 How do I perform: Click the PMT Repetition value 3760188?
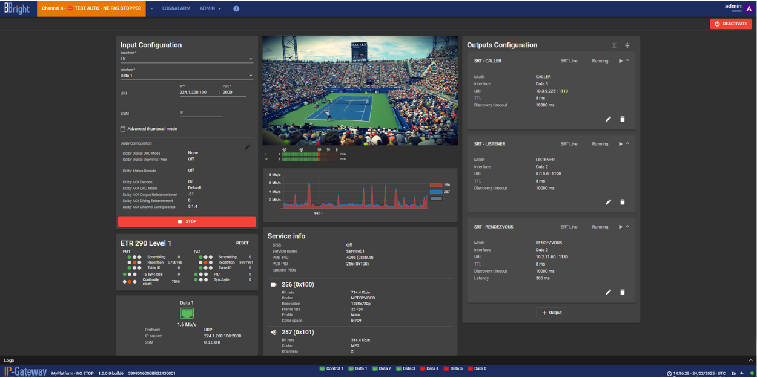pyautogui.click(x=174, y=262)
